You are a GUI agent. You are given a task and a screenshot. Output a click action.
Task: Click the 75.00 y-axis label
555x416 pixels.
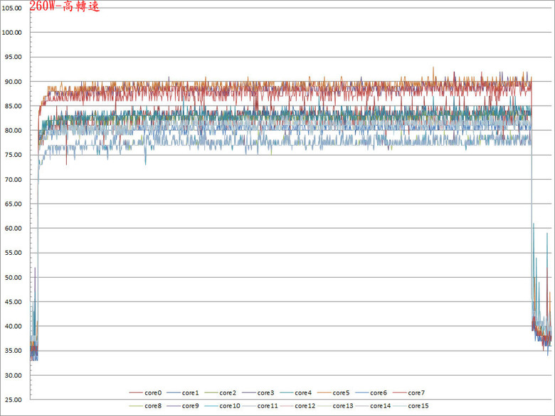click(13, 155)
